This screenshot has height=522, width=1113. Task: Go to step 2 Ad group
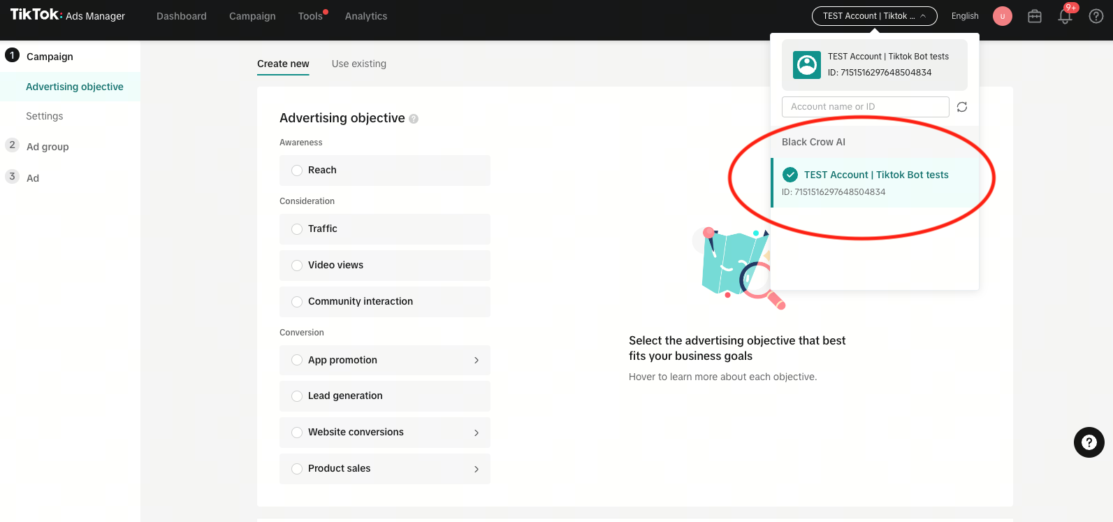click(38, 146)
